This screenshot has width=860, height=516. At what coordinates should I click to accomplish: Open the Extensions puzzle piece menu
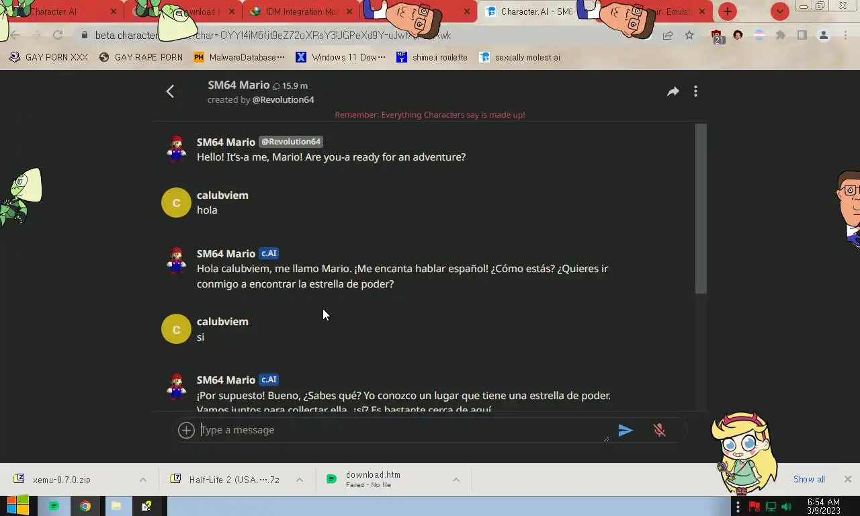click(781, 35)
